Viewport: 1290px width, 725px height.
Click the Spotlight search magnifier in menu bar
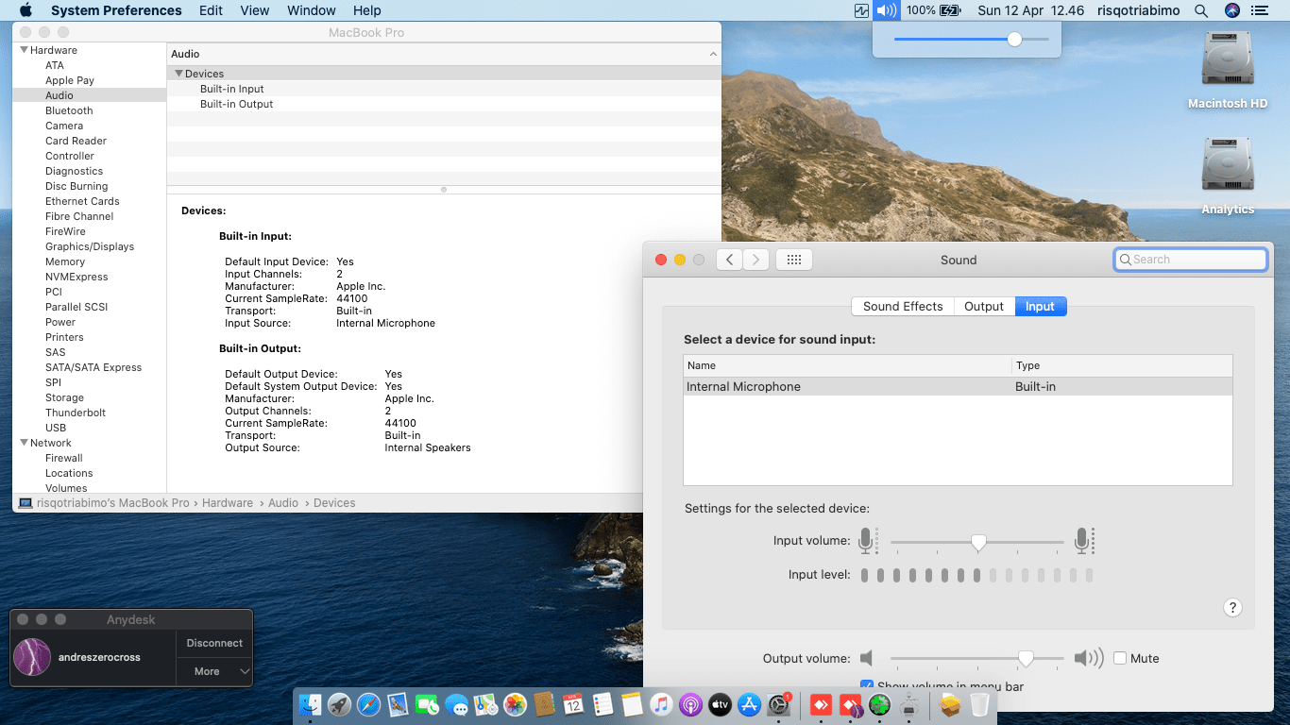coord(1201,10)
